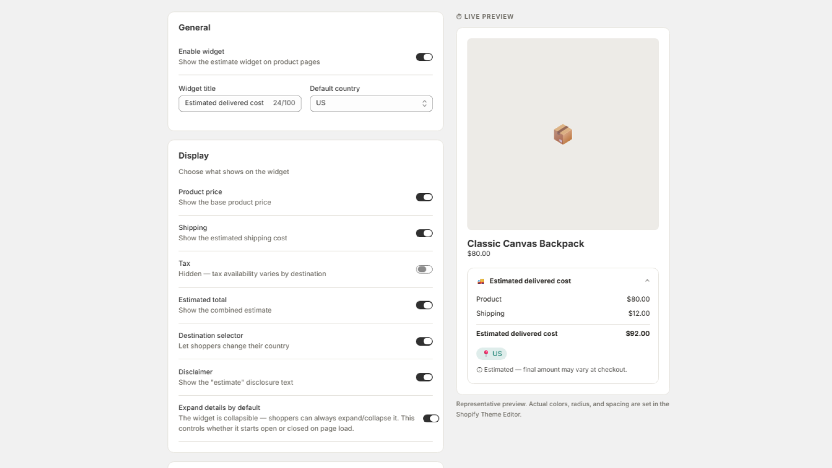The height and width of the screenshot is (468, 832).
Task: Click the truck icon beside Estimated delivered cost
Action: pos(481,281)
